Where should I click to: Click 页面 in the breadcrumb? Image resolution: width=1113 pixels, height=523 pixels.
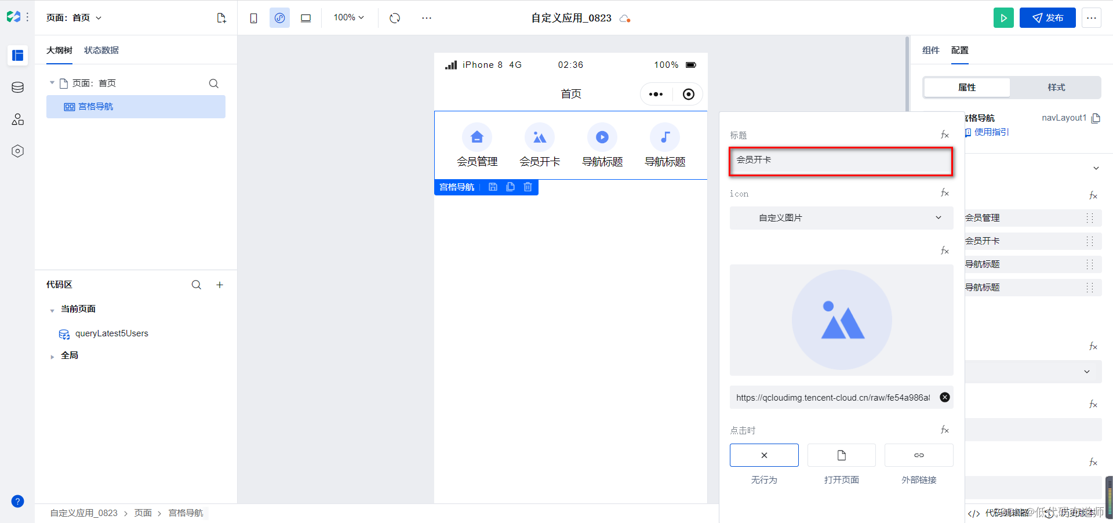click(143, 513)
